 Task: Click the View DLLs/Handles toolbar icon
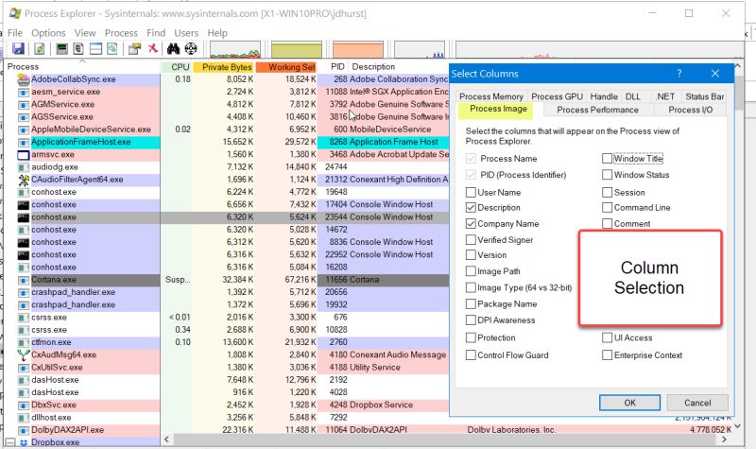[112, 49]
